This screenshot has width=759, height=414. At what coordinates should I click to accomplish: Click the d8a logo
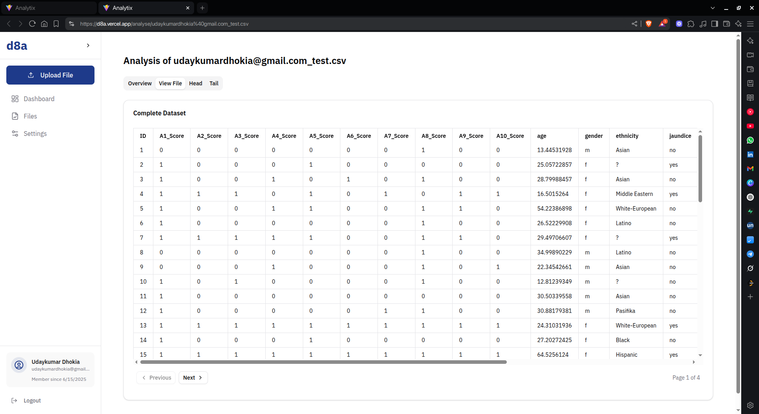pyautogui.click(x=17, y=45)
